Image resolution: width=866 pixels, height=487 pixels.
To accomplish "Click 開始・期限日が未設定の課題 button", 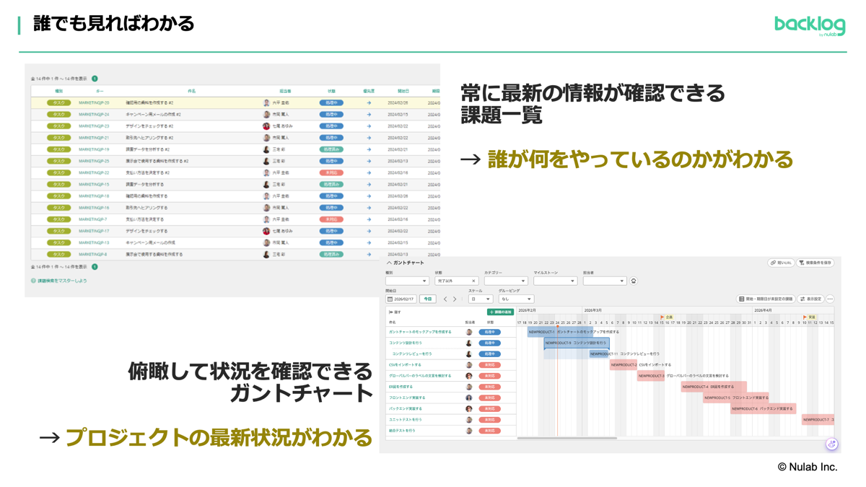I will point(766,299).
